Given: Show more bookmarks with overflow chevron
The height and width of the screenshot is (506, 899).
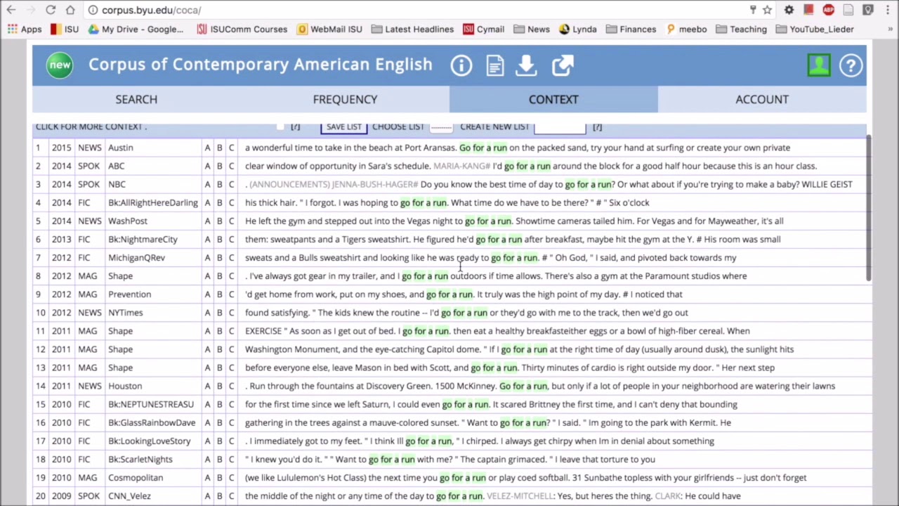Looking at the screenshot, I should (x=891, y=30).
